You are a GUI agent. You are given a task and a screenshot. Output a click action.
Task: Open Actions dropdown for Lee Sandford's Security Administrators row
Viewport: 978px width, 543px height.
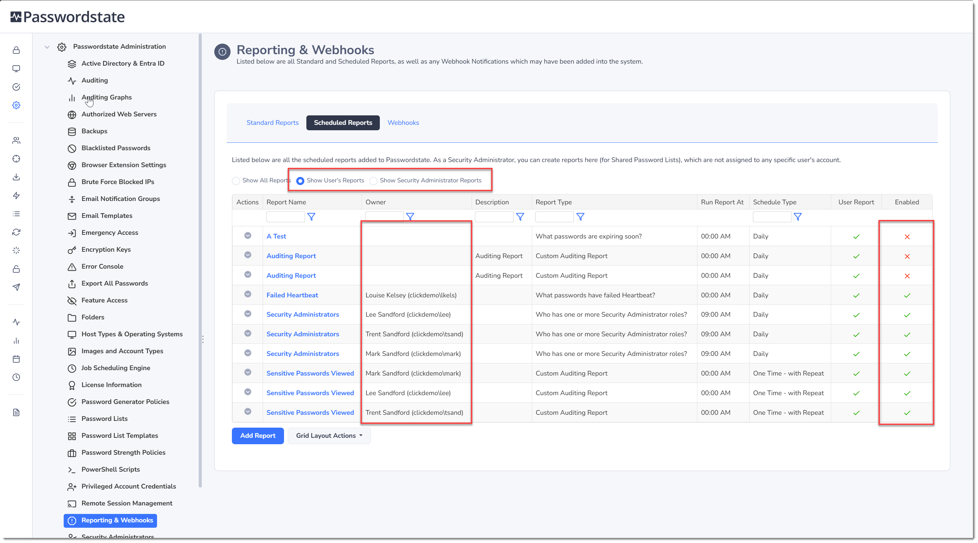(x=247, y=313)
